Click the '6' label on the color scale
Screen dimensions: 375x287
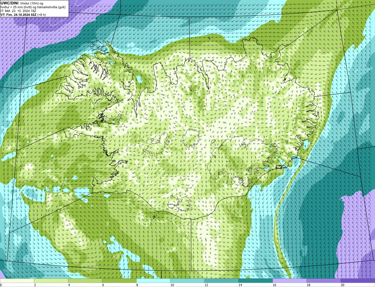(x=103, y=285)
